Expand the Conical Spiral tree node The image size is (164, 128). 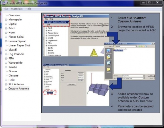coord(6,41)
